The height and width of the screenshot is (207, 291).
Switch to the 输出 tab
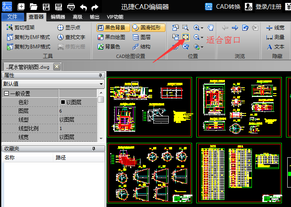(94, 17)
